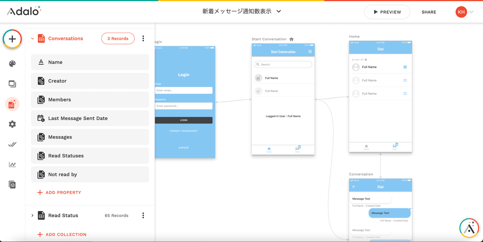Open the Adalo help widget icon

click(469, 228)
